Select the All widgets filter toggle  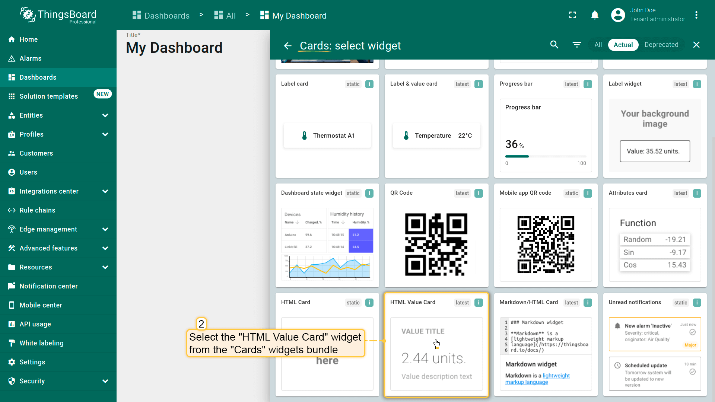click(x=598, y=45)
